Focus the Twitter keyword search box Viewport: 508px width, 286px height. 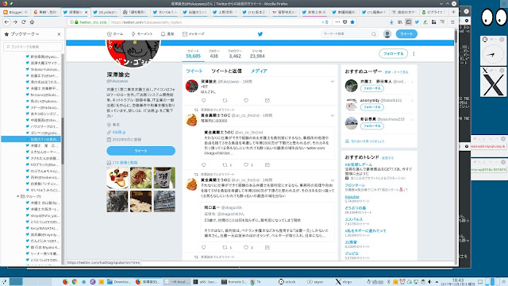coord(346,33)
